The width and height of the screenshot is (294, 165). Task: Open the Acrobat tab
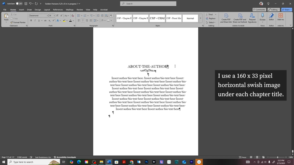click(x=104, y=10)
